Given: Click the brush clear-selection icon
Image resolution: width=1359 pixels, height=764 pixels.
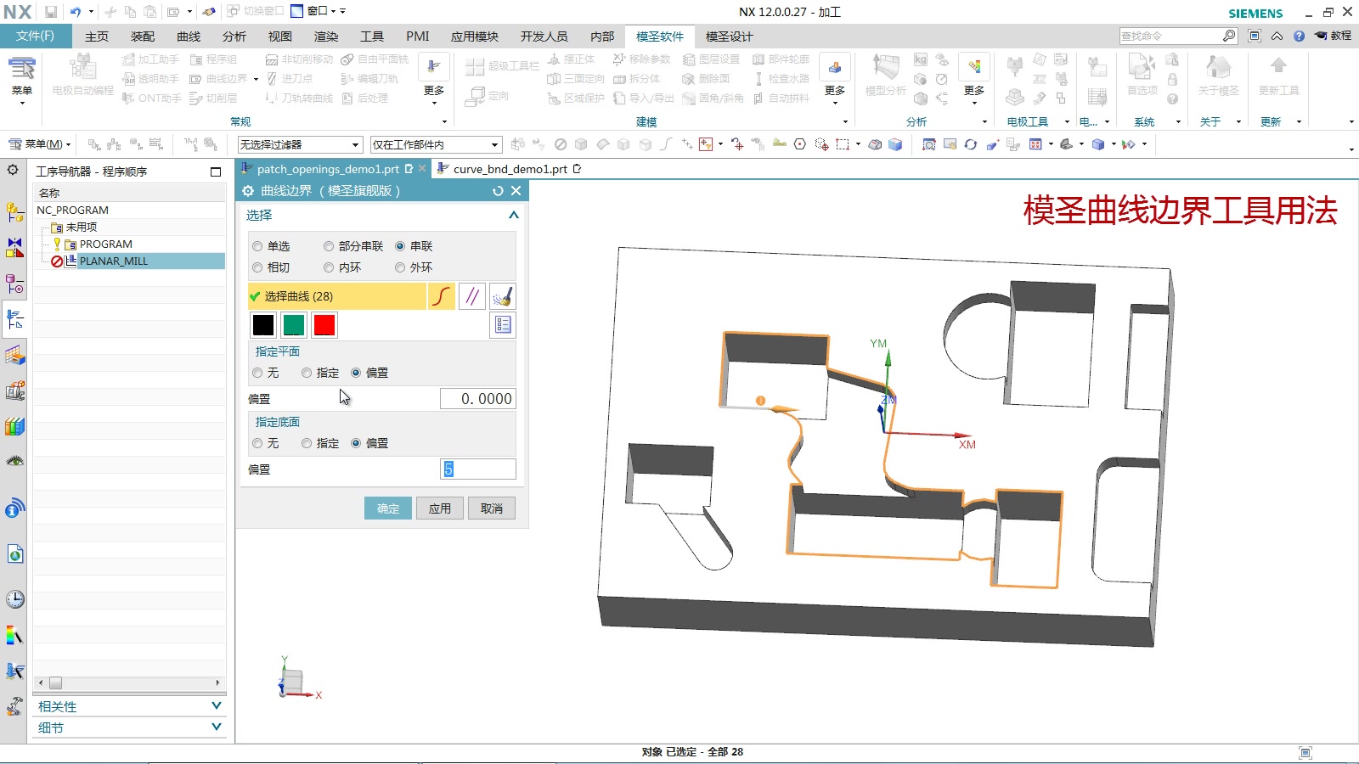Looking at the screenshot, I should (x=503, y=296).
